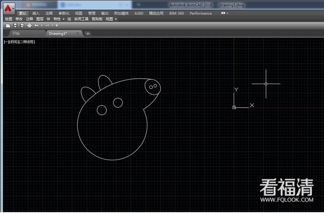The image size is (324, 213).
Task: Click the Save icon in quick access toolbar
Action: tap(15, 26)
